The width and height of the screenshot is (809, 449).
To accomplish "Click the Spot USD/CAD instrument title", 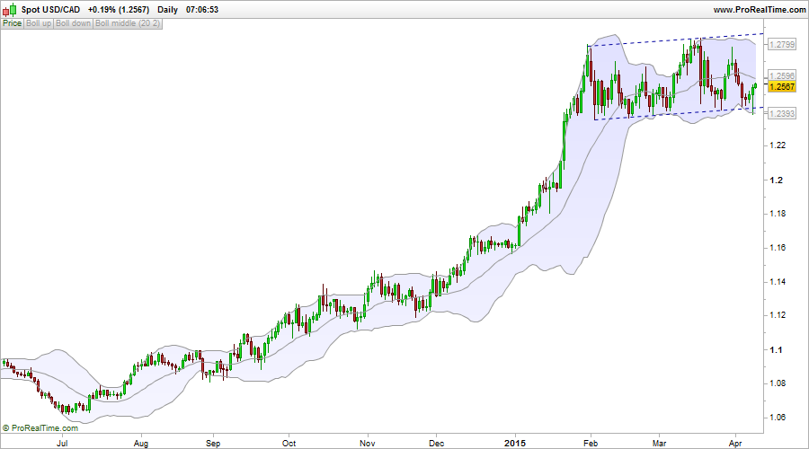I will pyautogui.click(x=50, y=10).
